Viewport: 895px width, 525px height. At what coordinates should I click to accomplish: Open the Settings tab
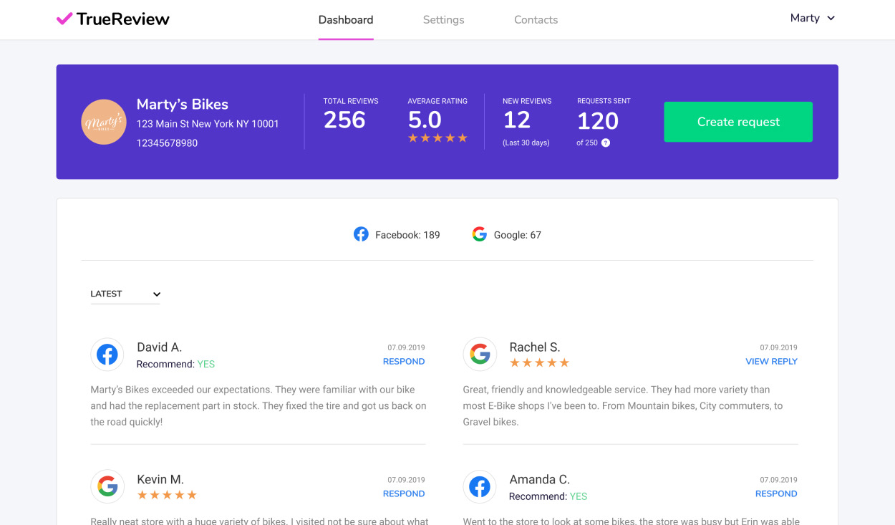coord(443,19)
